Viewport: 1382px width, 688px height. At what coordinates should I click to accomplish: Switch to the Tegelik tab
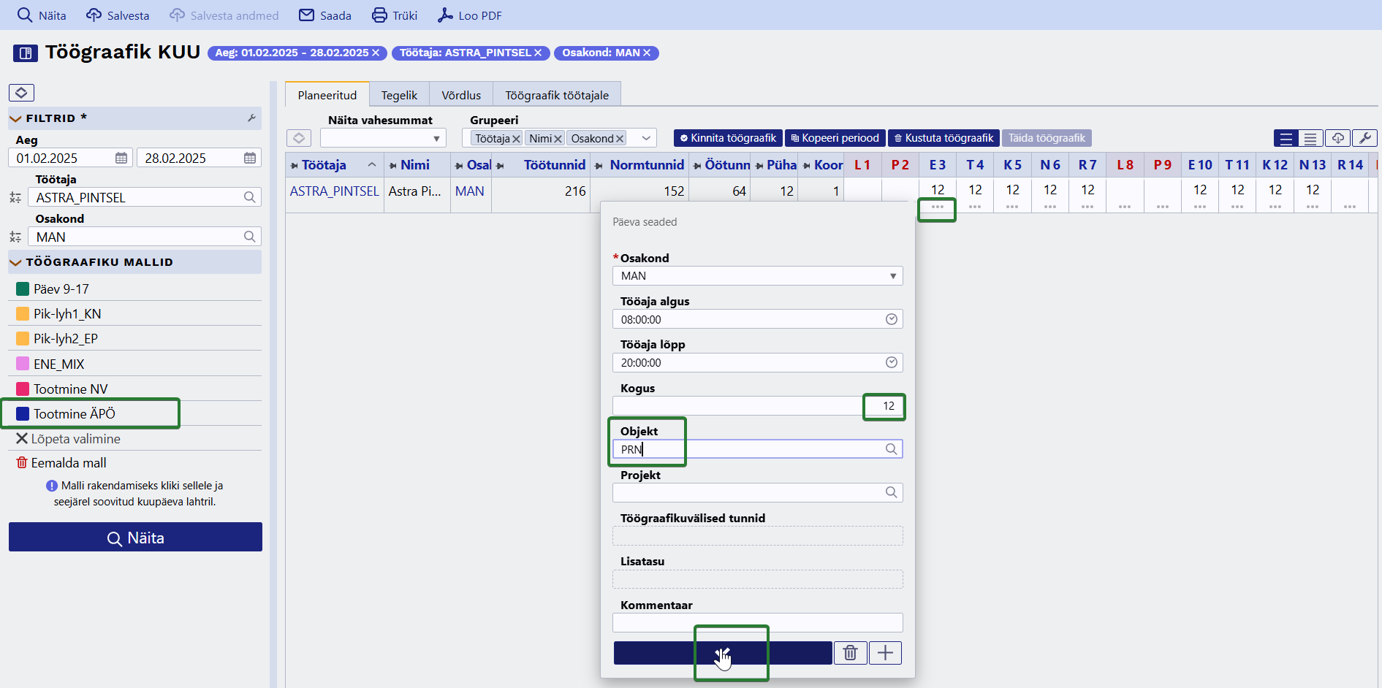pos(399,95)
